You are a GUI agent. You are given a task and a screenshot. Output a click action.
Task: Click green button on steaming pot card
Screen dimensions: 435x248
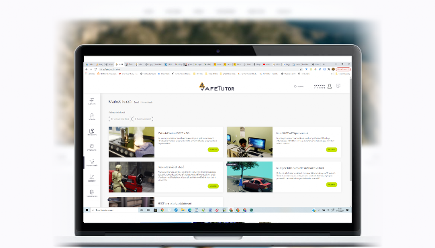213,149
